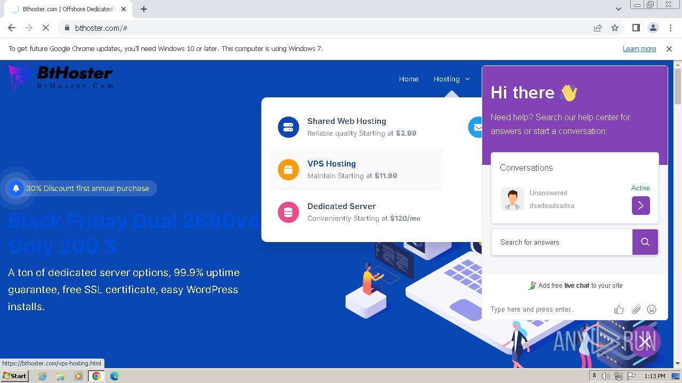Click the attachment paperclip icon in chat
682x383 pixels.
click(636, 309)
